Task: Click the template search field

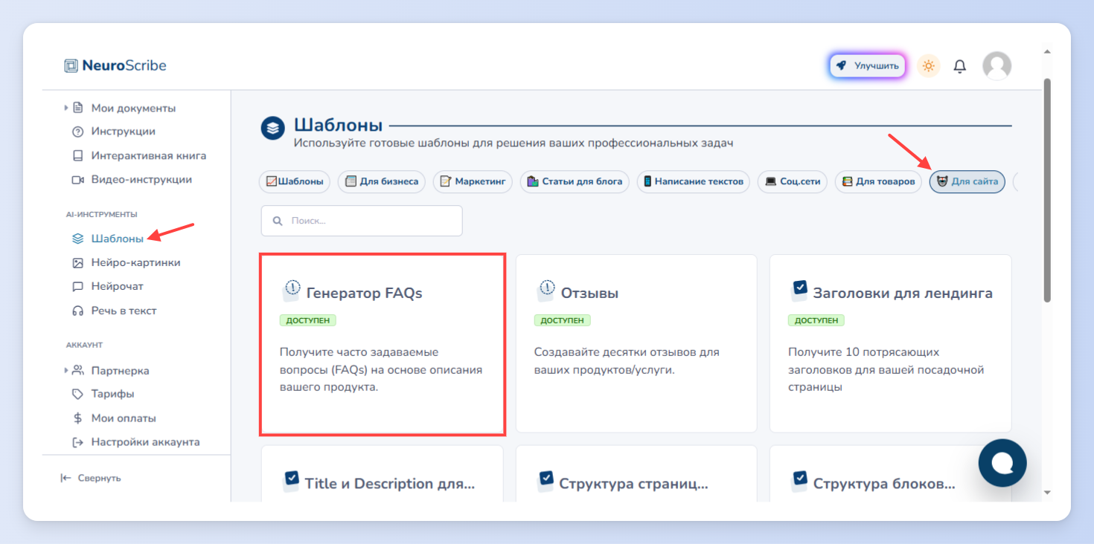Action: point(362,221)
